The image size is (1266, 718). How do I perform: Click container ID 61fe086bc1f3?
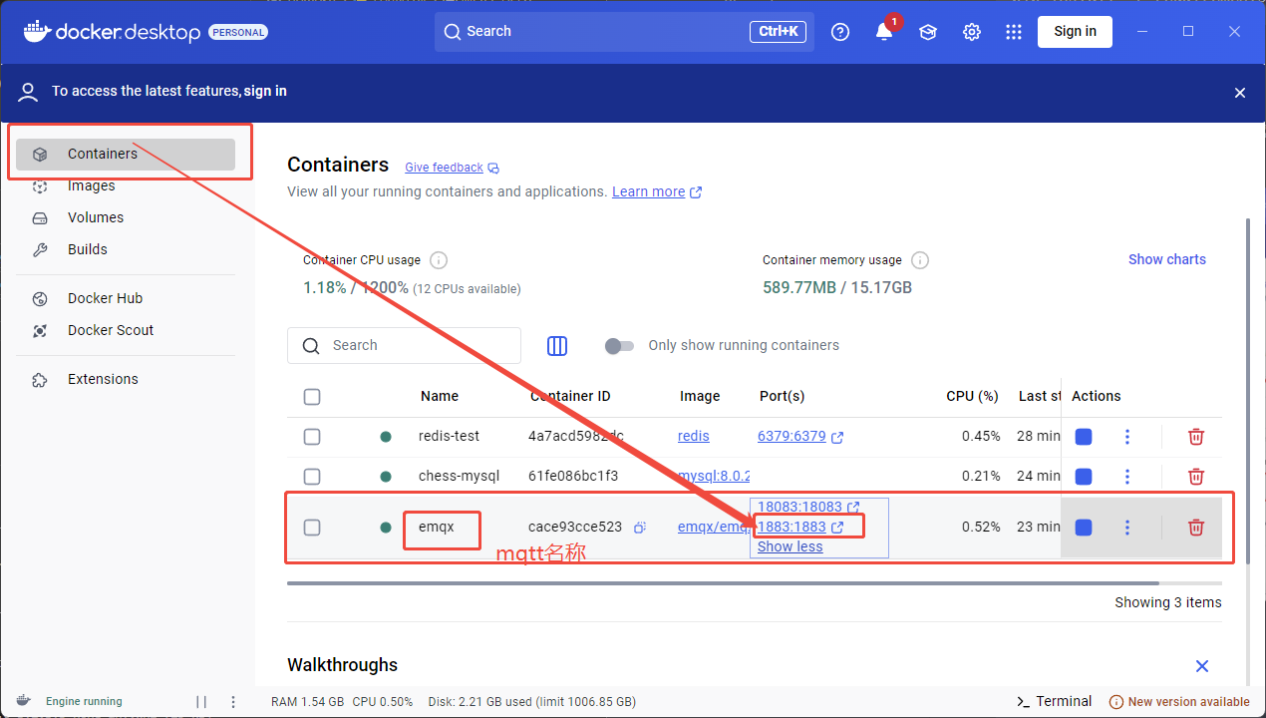point(573,476)
